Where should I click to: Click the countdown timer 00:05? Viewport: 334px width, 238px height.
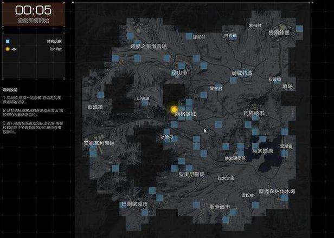[x=33, y=10]
